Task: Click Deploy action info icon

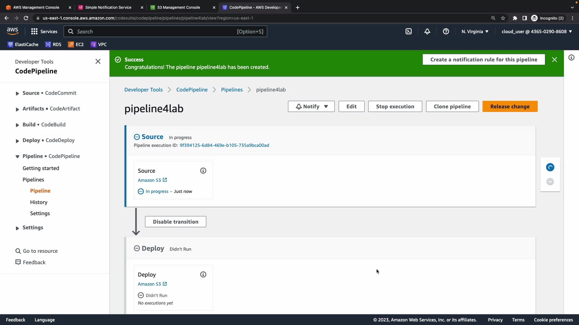Action: (203, 274)
